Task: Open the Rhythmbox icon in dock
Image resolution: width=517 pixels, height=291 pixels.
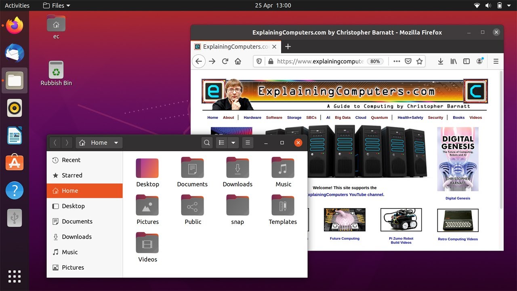Action: click(15, 108)
